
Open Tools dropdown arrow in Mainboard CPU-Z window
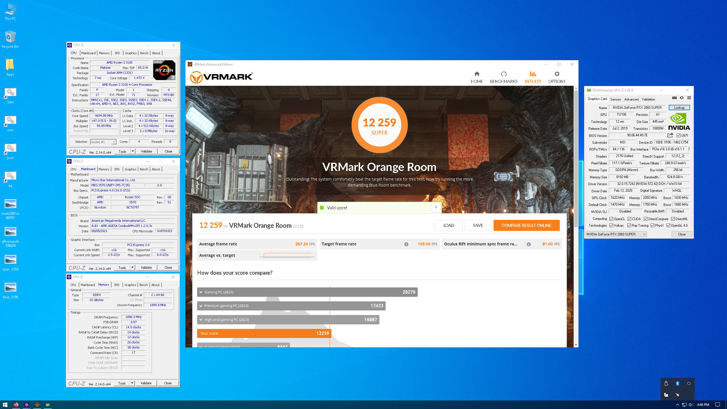pyautogui.click(x=132, y=268)
